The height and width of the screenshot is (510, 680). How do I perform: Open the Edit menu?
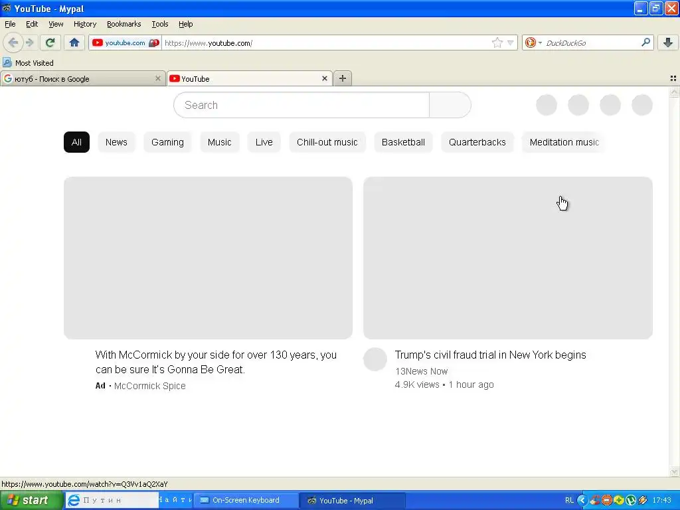click(32, 24)
